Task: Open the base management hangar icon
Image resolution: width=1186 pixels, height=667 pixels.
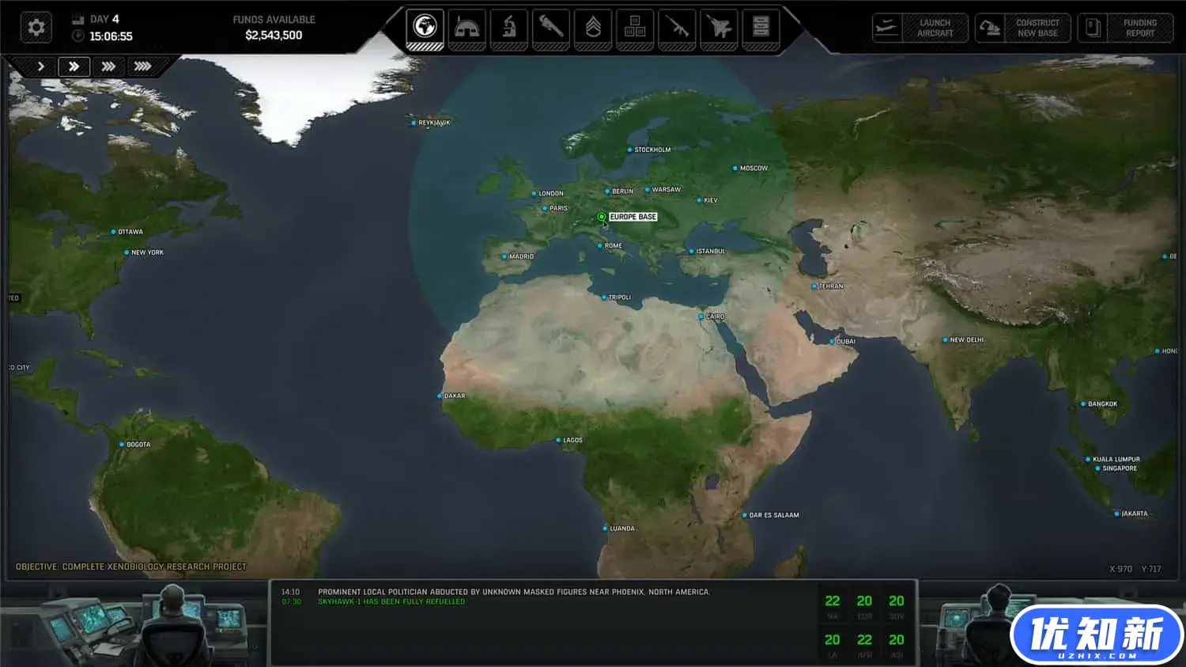Action: tap(467, 28)
